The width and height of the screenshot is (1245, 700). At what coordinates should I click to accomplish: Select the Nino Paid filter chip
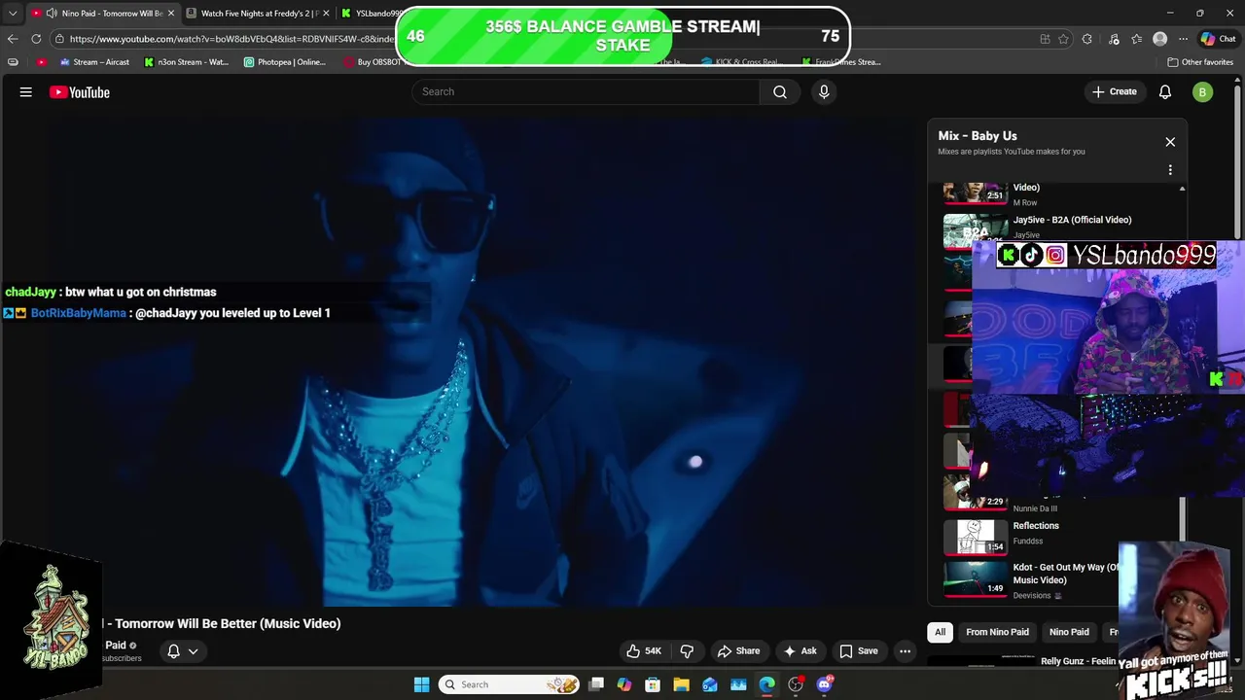(1069, 632)
